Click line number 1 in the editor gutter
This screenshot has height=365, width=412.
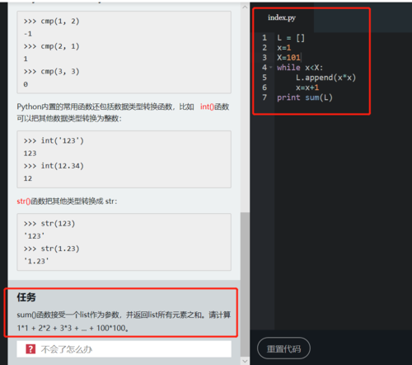click(x=265, y=38)
